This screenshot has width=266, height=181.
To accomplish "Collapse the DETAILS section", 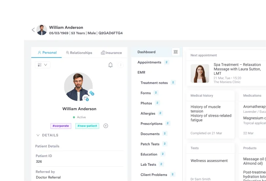I will pos(38,135).
